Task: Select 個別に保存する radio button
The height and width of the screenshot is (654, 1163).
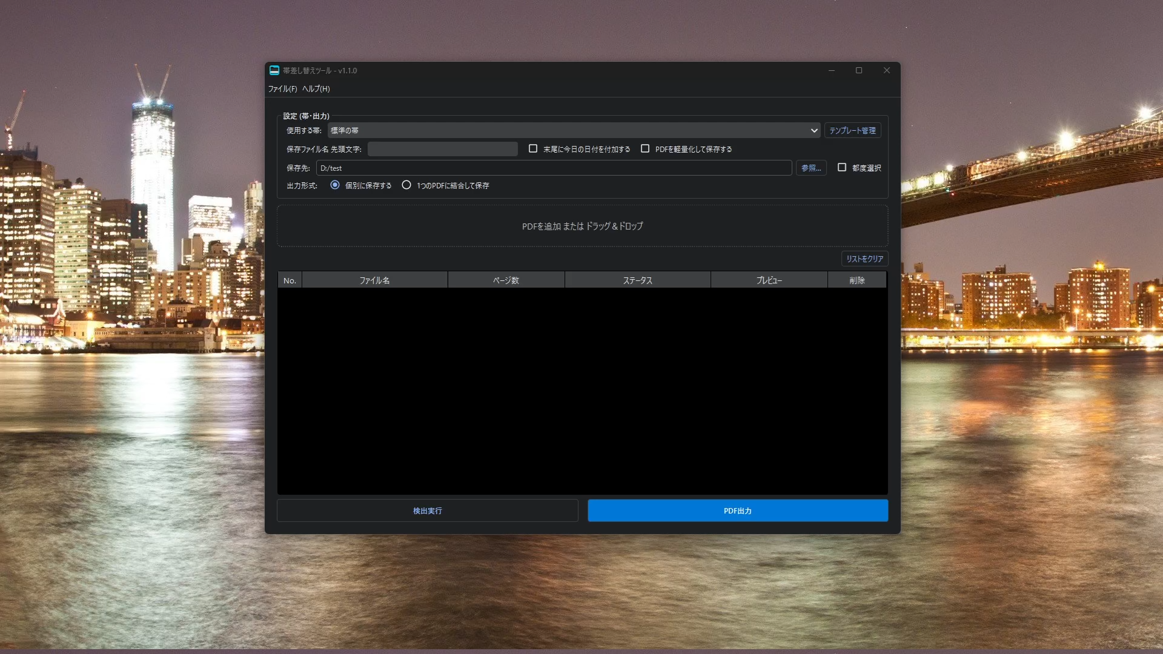Action: pyautogui.click(x=335, y=185)
